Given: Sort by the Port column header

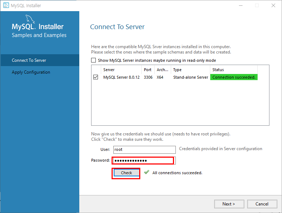Looking at the screenshot, I should (148, 70).
